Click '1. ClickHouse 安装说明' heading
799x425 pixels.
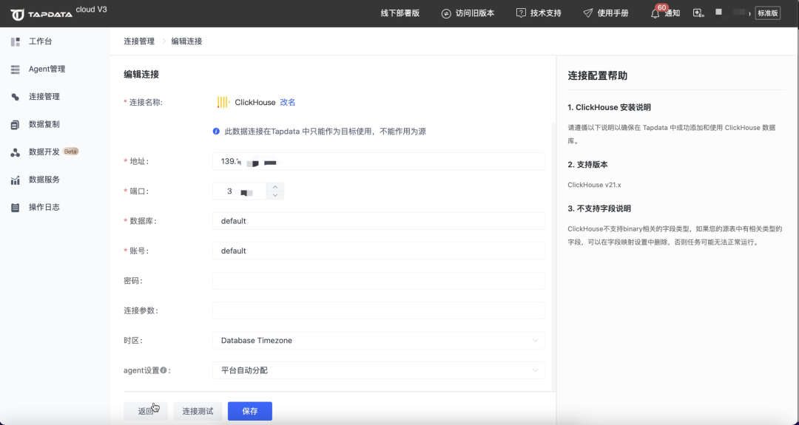tap(609, 107)
